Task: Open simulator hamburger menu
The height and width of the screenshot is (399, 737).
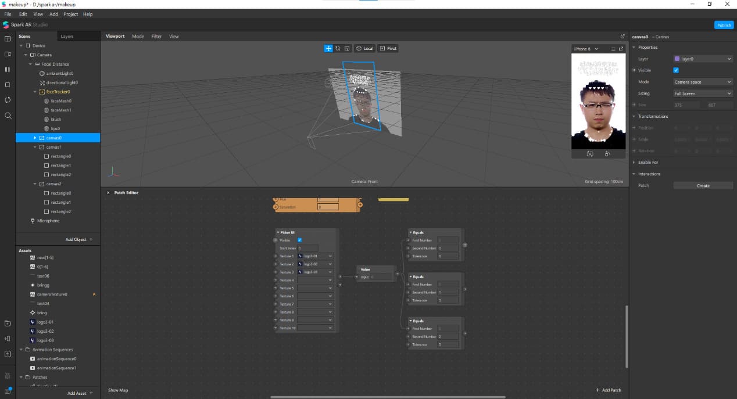Action: click(613, 49)
